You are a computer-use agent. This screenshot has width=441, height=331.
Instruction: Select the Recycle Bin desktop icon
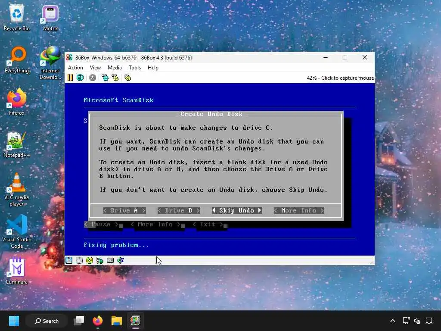(17, 17)
